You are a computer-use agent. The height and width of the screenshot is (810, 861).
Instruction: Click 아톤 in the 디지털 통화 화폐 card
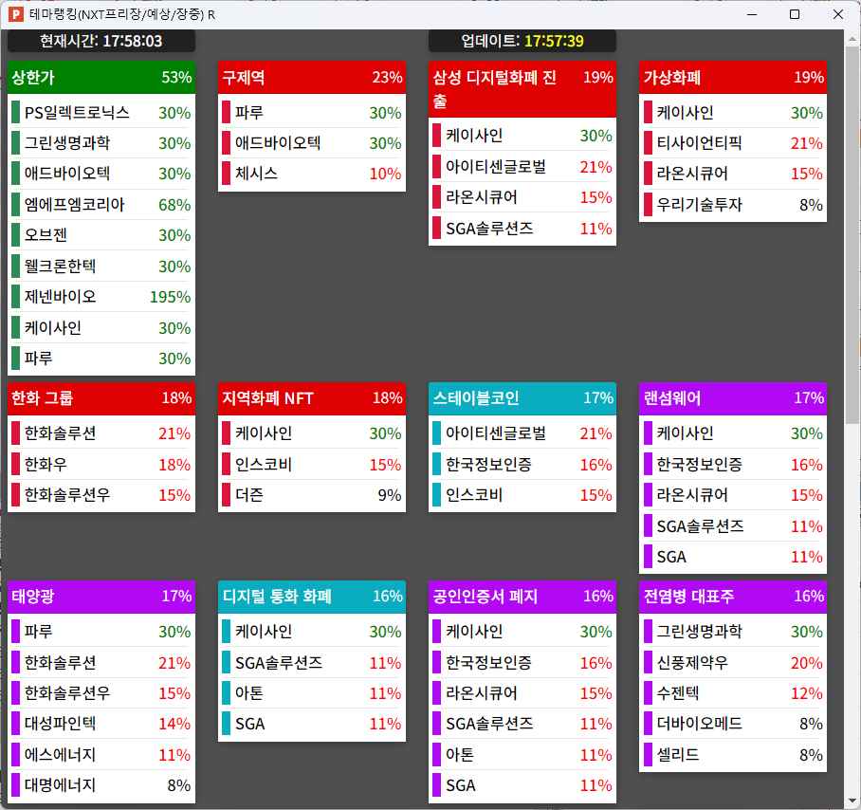point(312,693)
